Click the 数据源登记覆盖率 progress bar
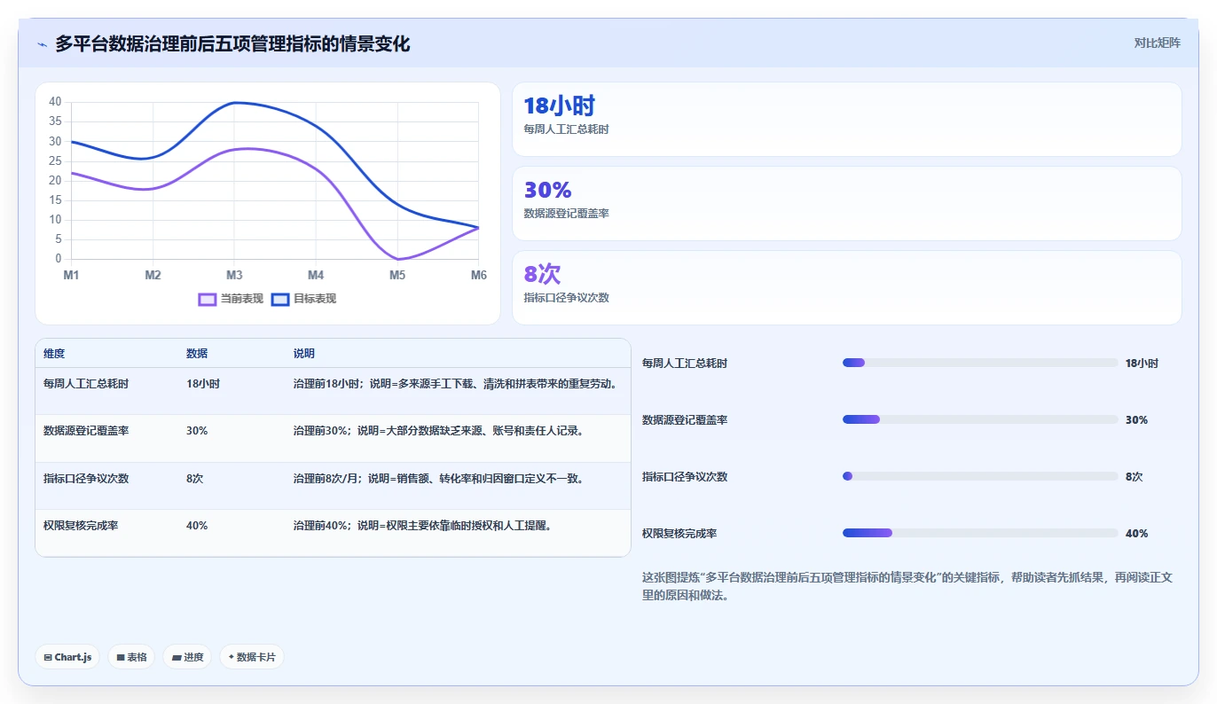 980,419
